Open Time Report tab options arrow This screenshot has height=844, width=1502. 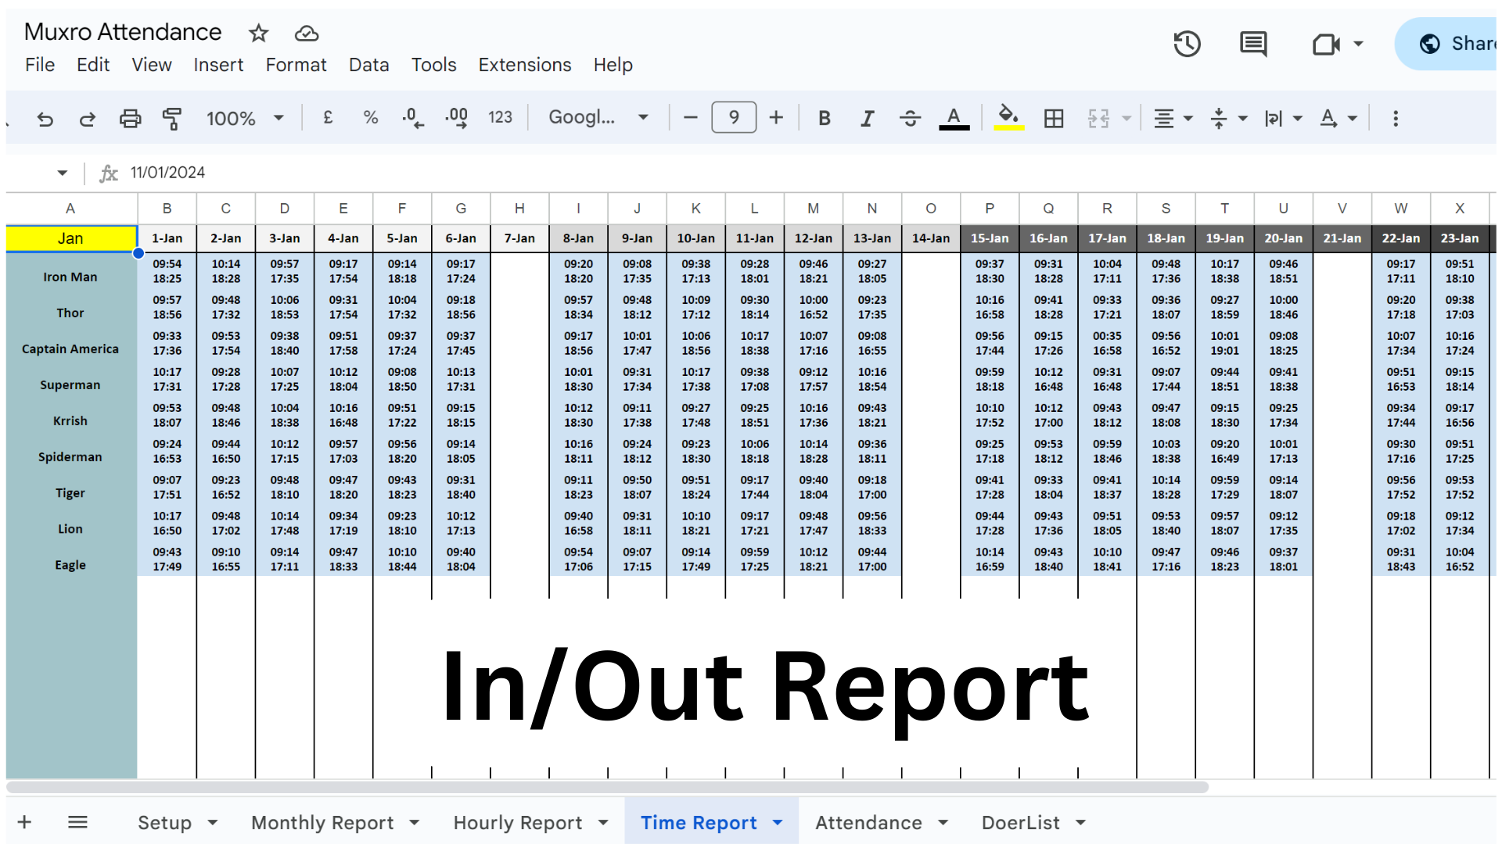tap(778, 823)
